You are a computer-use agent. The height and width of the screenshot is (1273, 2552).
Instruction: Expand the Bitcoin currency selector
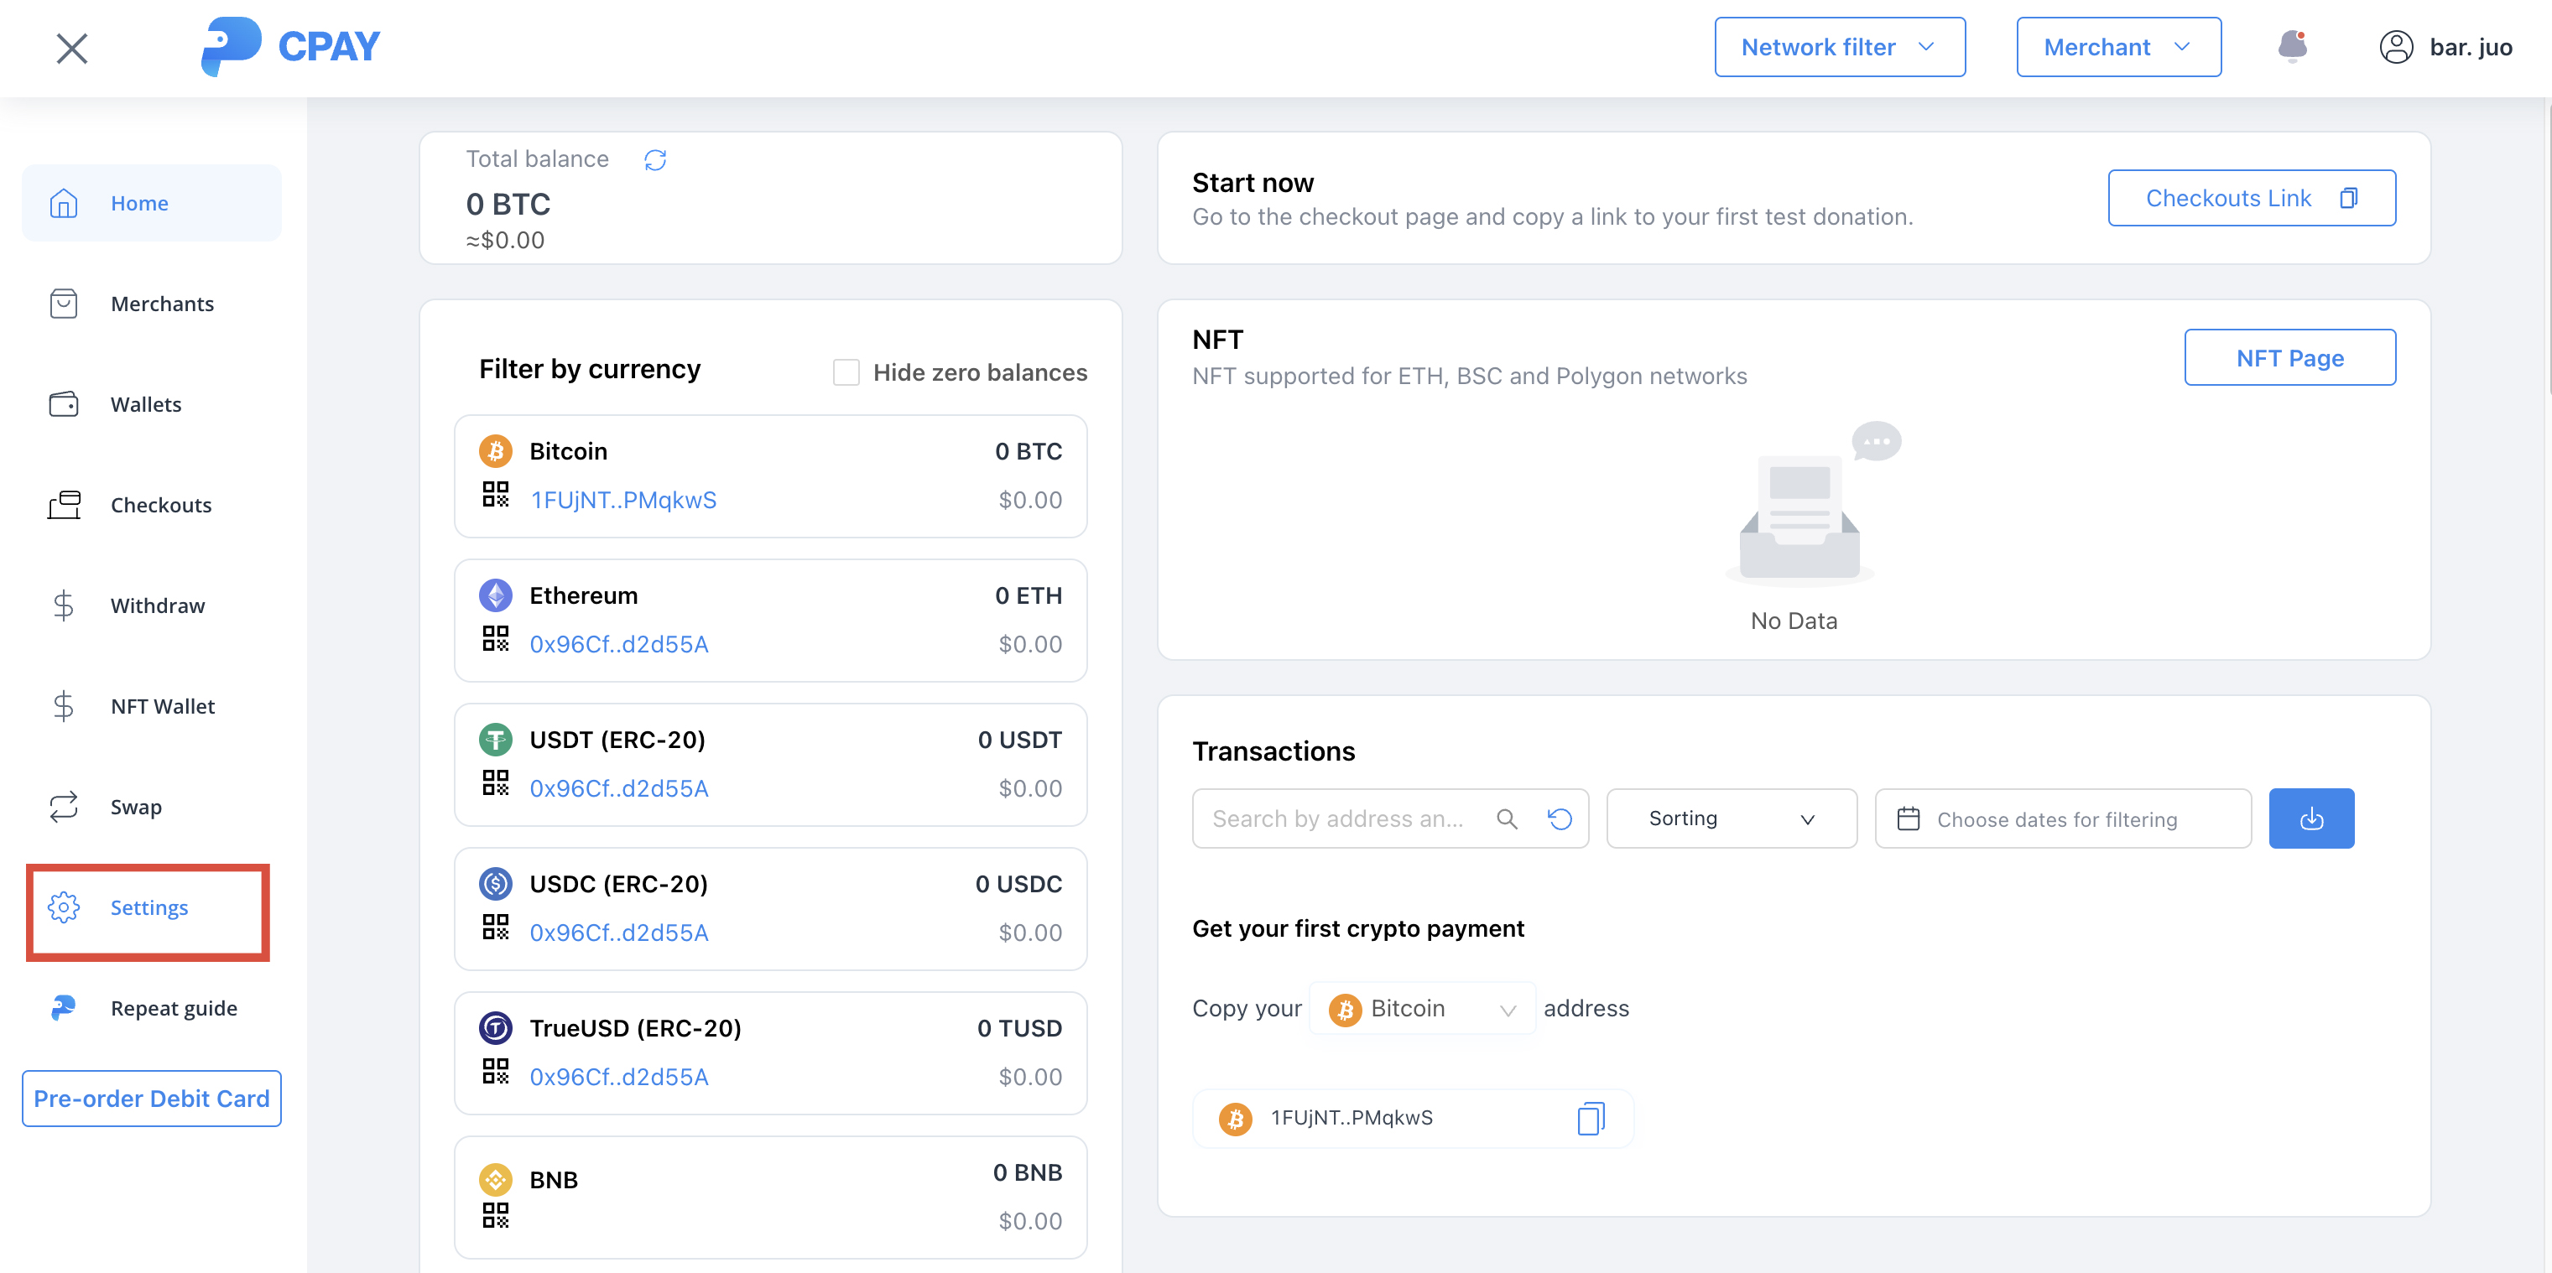pyautogui.click(x=1423, y=1009)
